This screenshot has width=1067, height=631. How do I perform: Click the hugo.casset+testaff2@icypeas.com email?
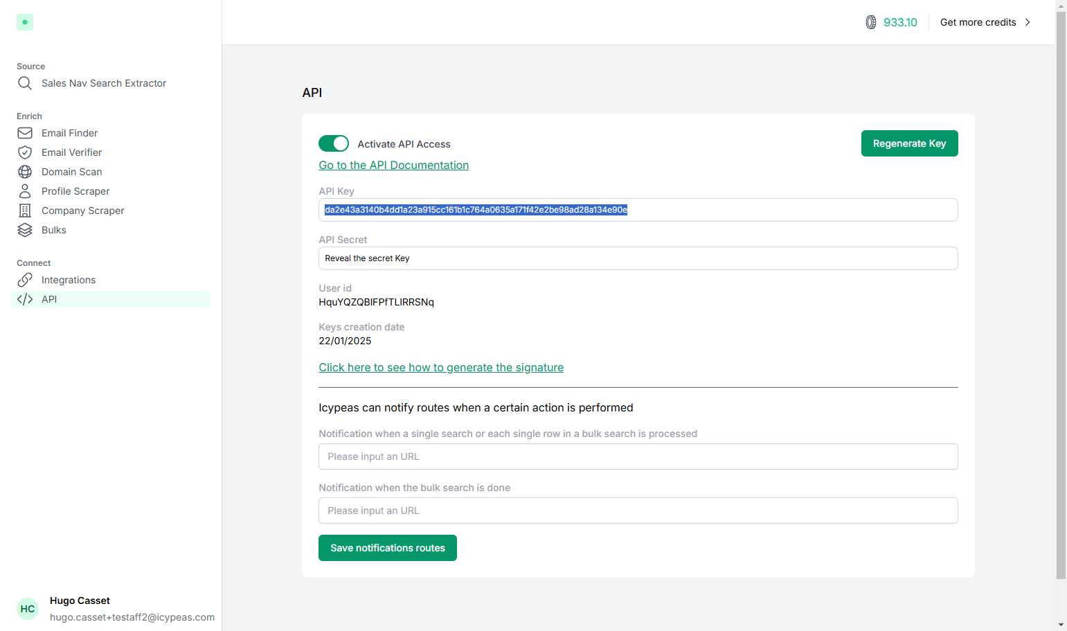pos(132,617)
